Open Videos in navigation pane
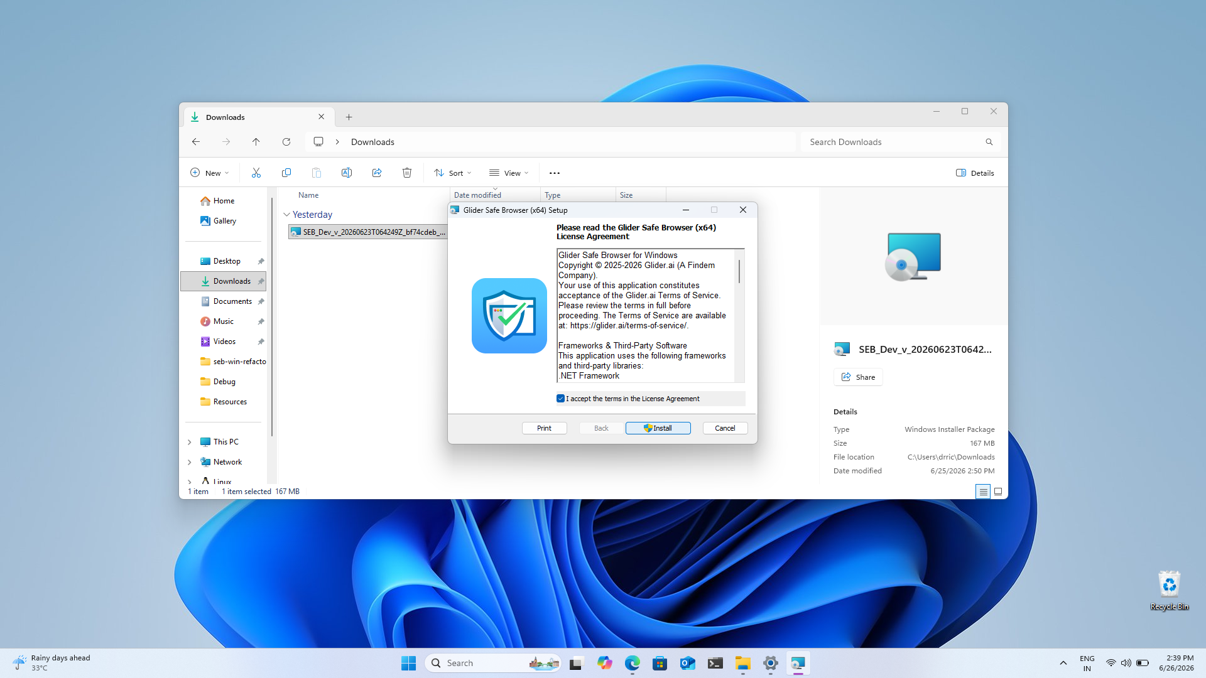This screenshot has width=1206, height=678. [224, 342]
